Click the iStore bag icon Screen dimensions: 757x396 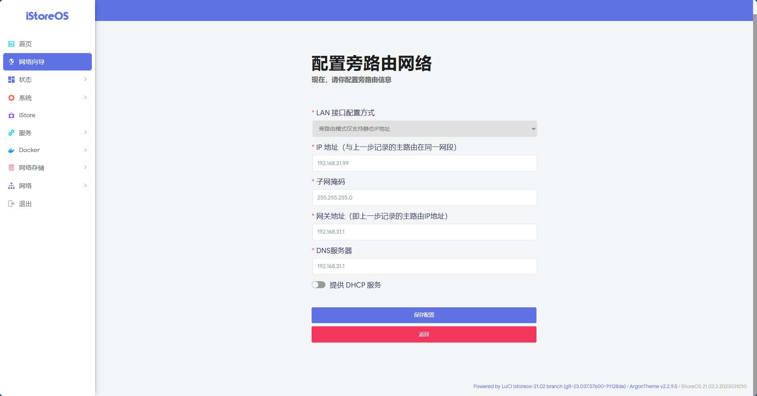(x=11, y=115)
